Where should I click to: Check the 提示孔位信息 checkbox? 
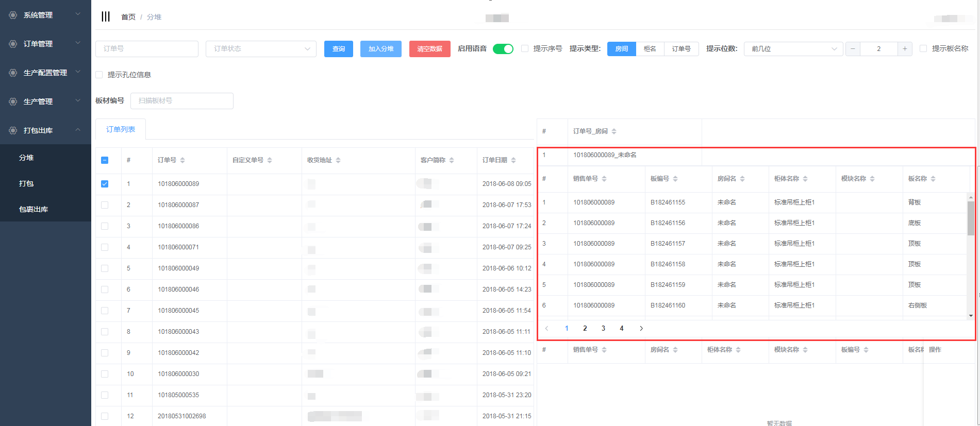(99, 75)
